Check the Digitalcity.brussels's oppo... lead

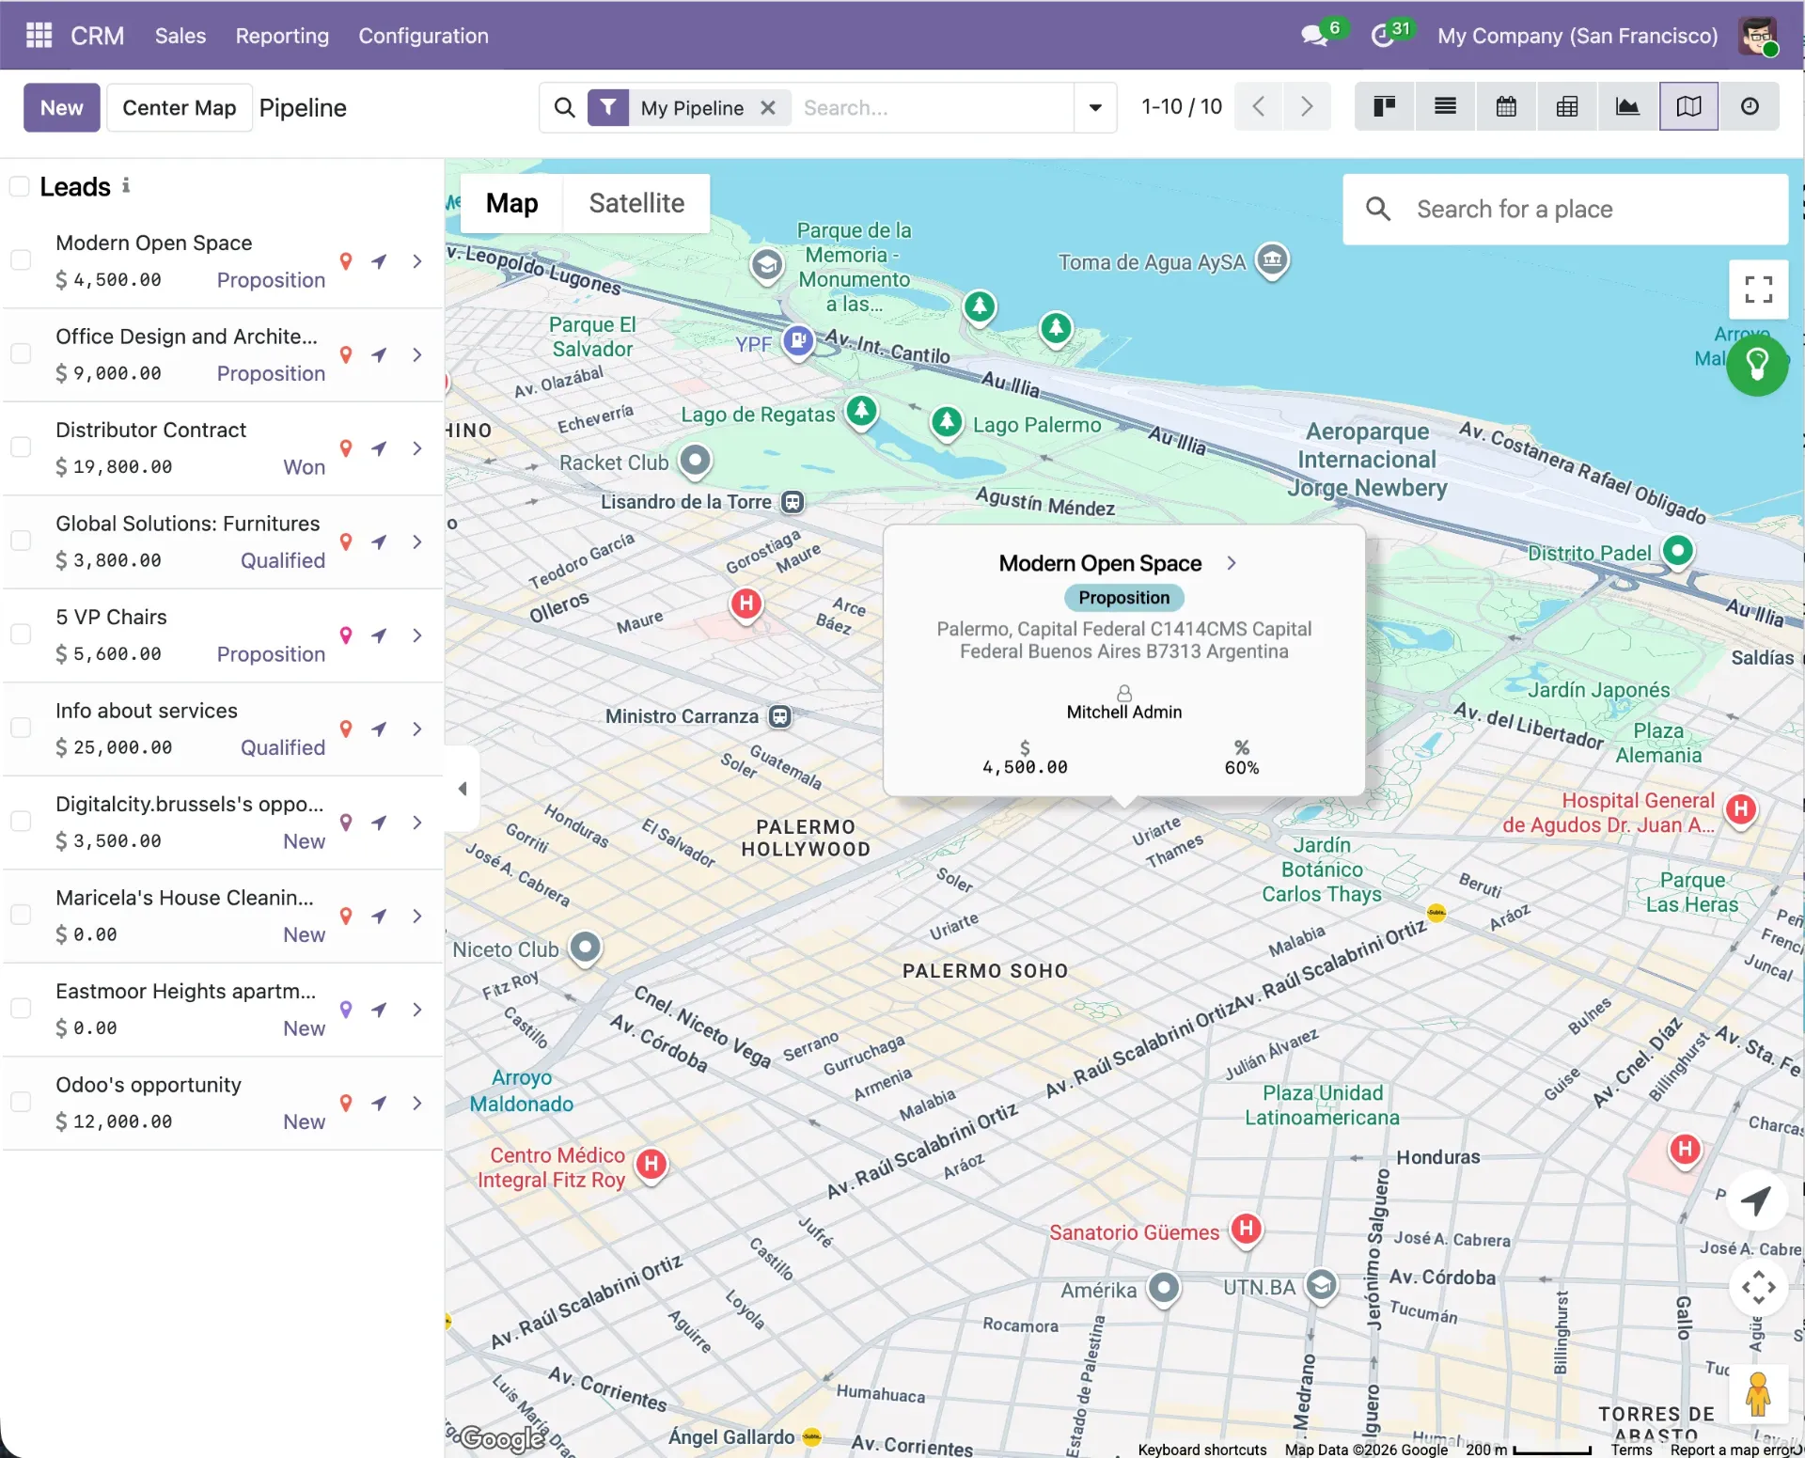click(21, 822)
